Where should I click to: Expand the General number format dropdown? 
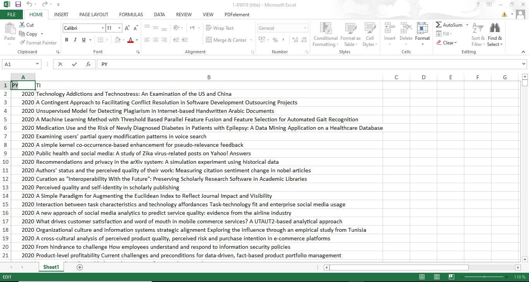305,28
